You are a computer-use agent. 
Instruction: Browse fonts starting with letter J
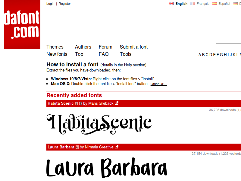[x=231, y=55]
